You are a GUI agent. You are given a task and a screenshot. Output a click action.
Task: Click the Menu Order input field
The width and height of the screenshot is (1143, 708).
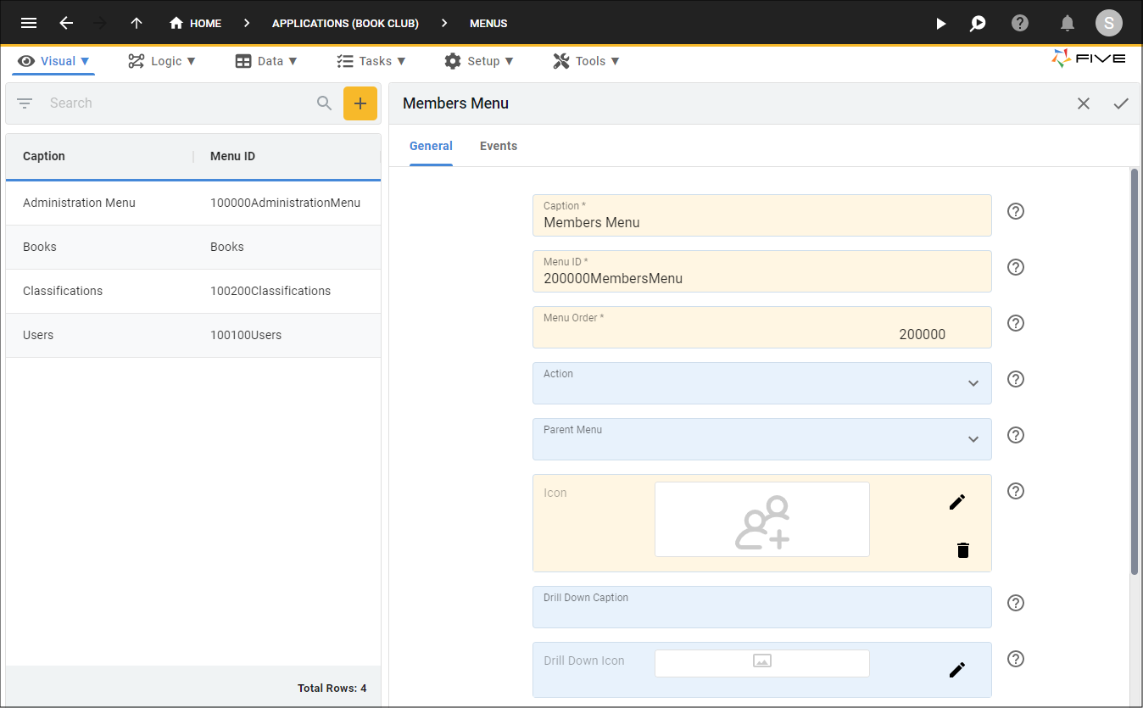[x=761, y=327]
